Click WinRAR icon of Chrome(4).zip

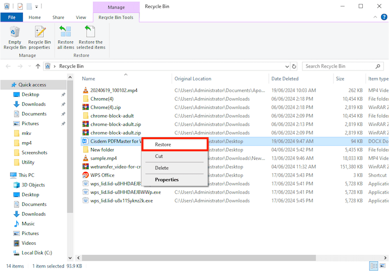[x=86, y=107]
